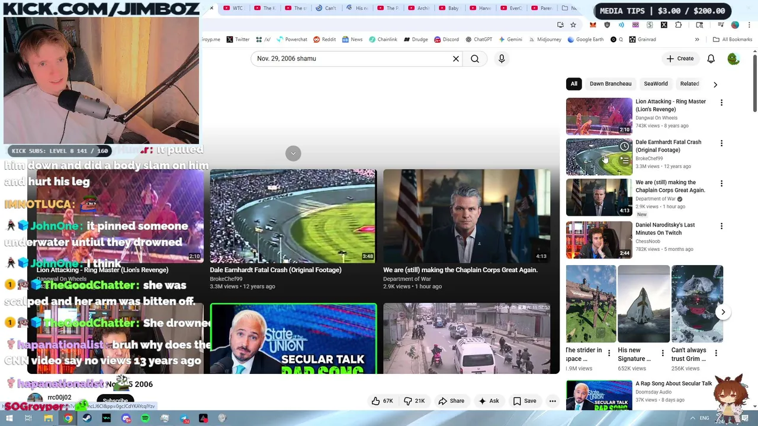Open ChatGPT bookmark

click(479, 40)
